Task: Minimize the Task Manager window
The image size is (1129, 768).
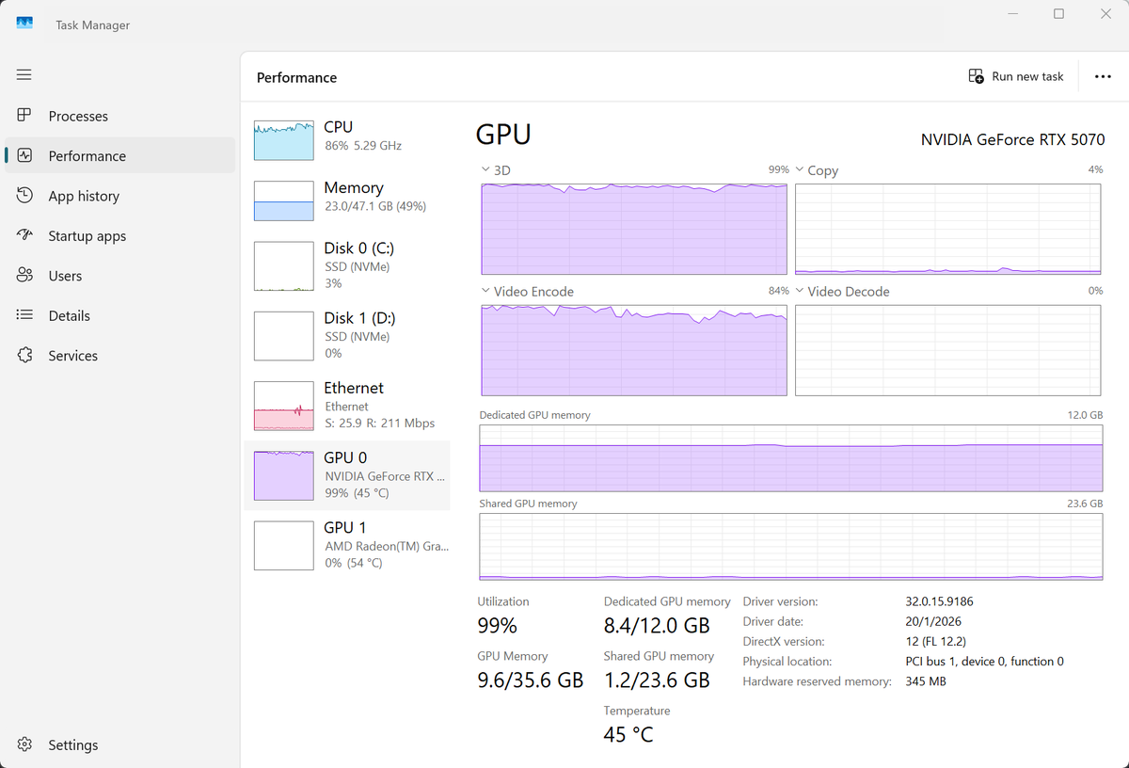Action: 1012,13
